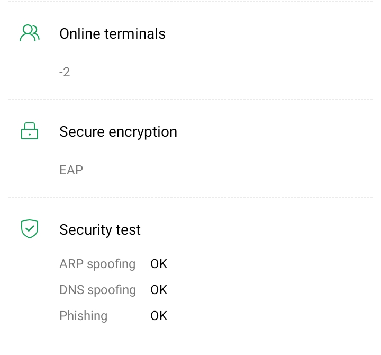Click the dashed divider above Online terminals
This screenshot has width=381, height=355.
[x=190, y=2]
